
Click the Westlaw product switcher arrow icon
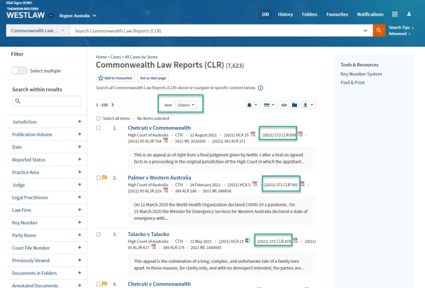pos(51,16)
